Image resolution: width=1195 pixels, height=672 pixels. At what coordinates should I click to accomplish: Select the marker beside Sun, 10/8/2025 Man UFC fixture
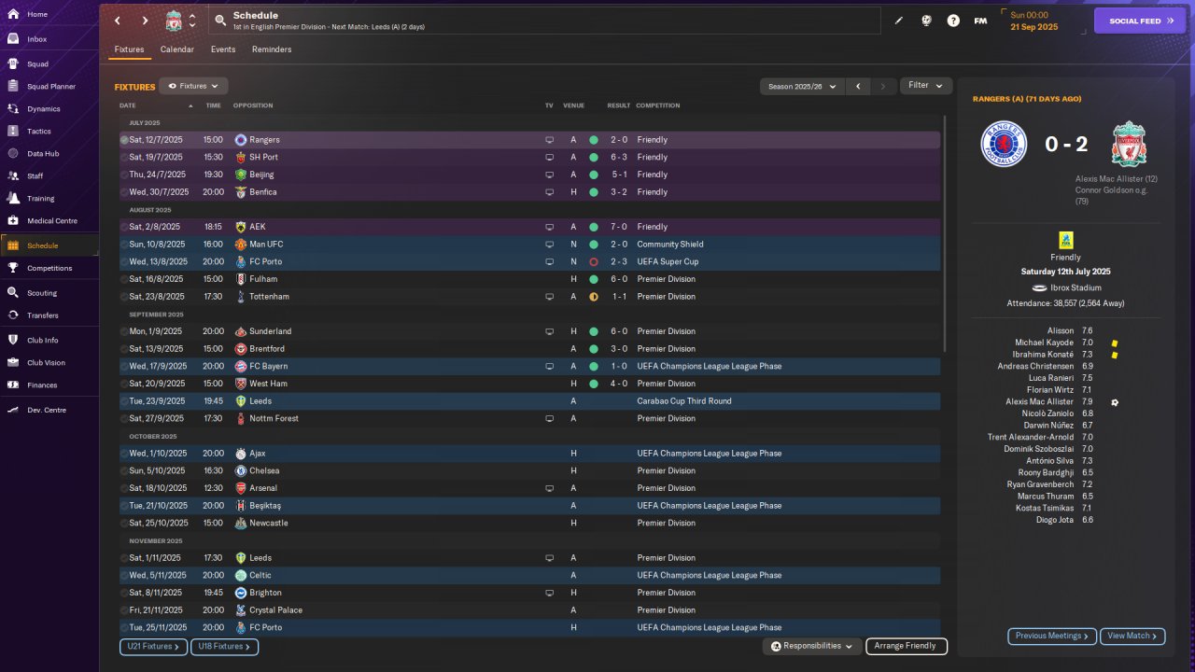[x=124, y=245]
